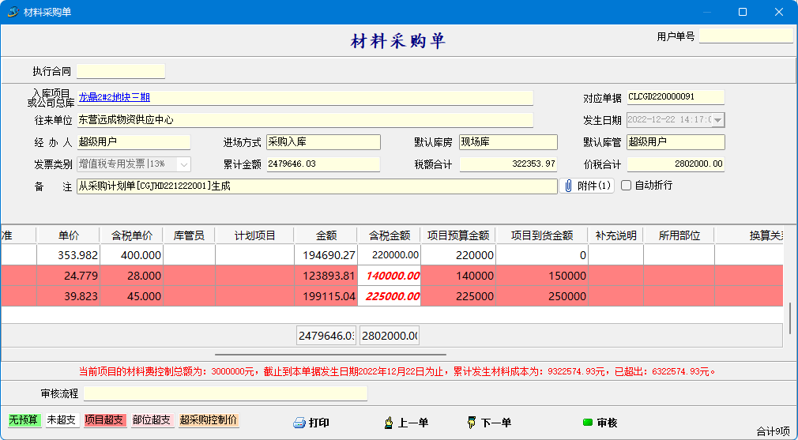
Task: Click the table horizontal scrollbar
Action: click(x=330, y=355)
